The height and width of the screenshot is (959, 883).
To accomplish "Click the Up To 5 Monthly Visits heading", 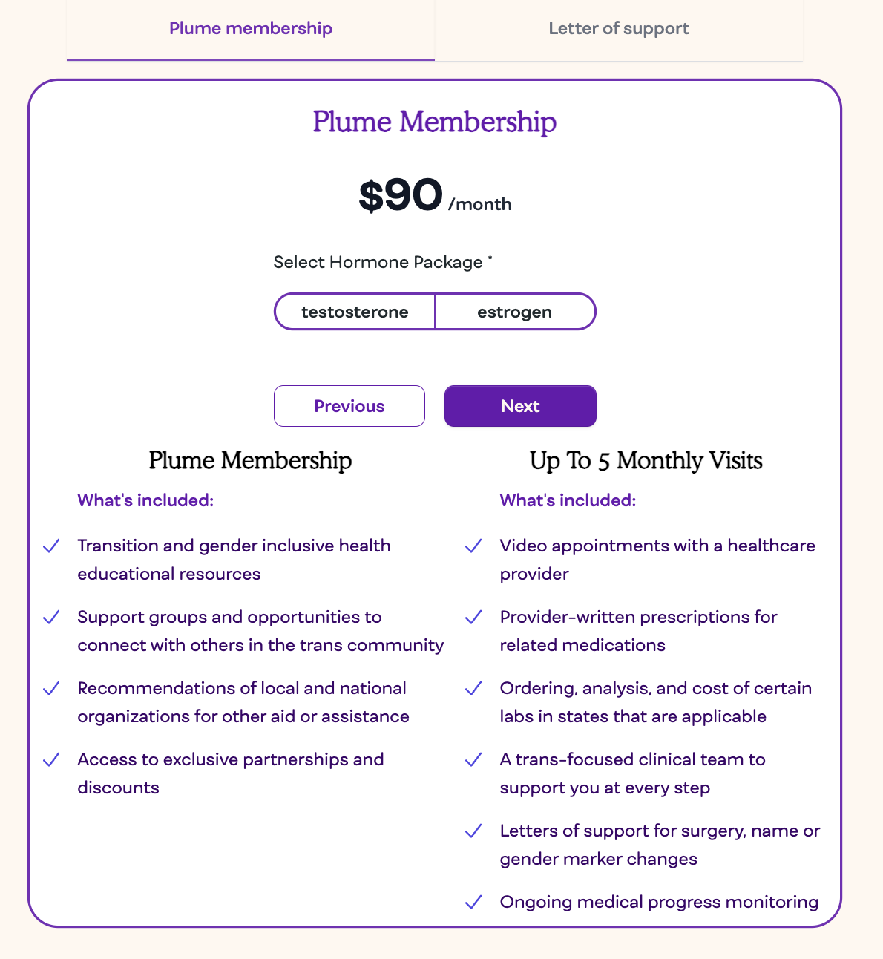I will coord(646,460).
